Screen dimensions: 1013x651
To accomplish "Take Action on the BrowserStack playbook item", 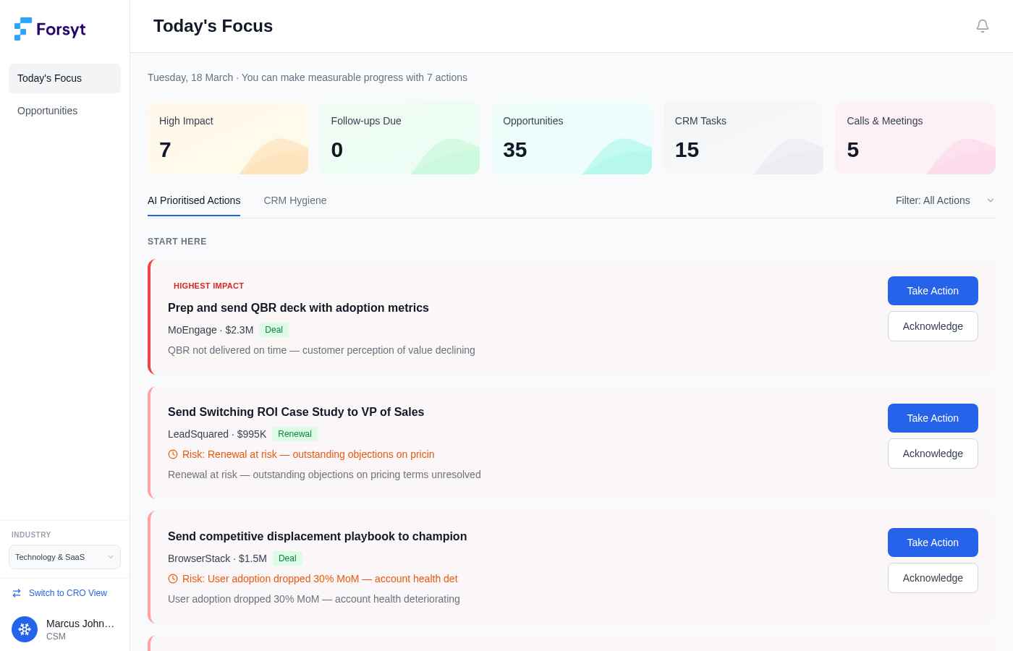I will coord(933,542).
